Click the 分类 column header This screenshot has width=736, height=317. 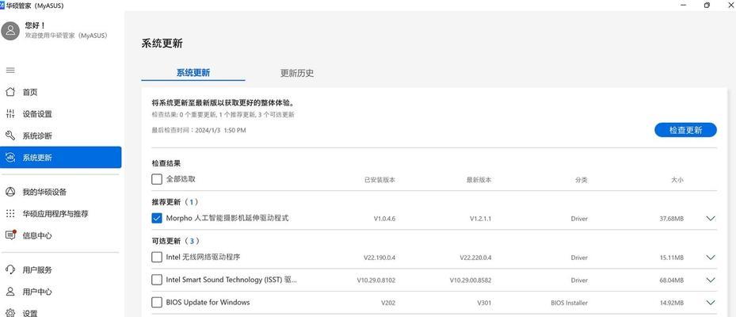[x=581, y=180]
